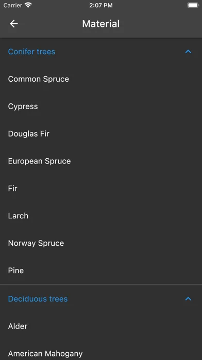This screenshot has width=202, height=360.
Task: Click the Conifer trees header
Action: [x=101, y=52]
